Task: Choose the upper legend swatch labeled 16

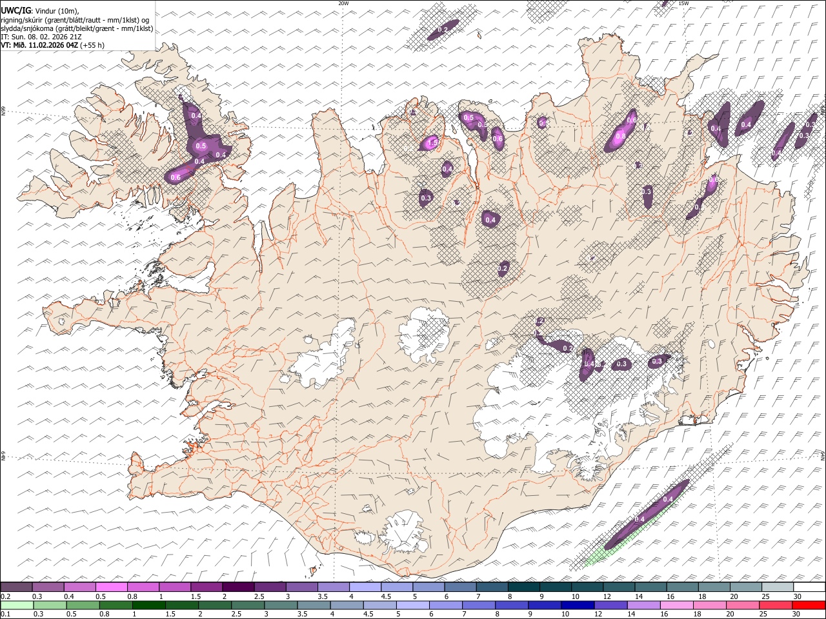Action: (682, 587)
